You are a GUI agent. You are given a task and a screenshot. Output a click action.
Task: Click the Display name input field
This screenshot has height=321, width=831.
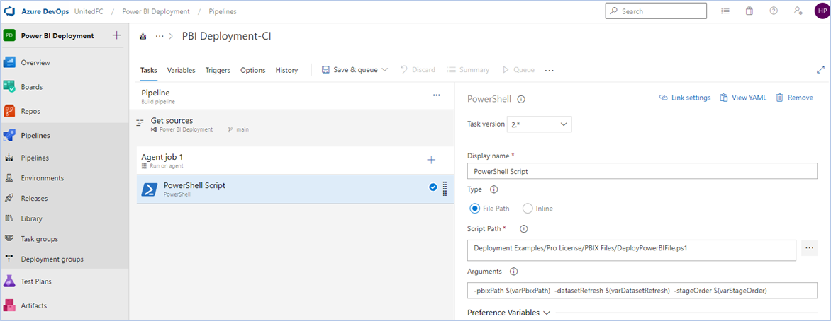(642, 171)
